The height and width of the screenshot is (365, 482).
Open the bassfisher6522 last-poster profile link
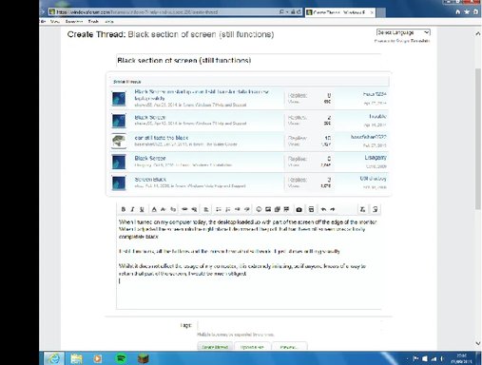pyautogui.click(x=369, y=137)
